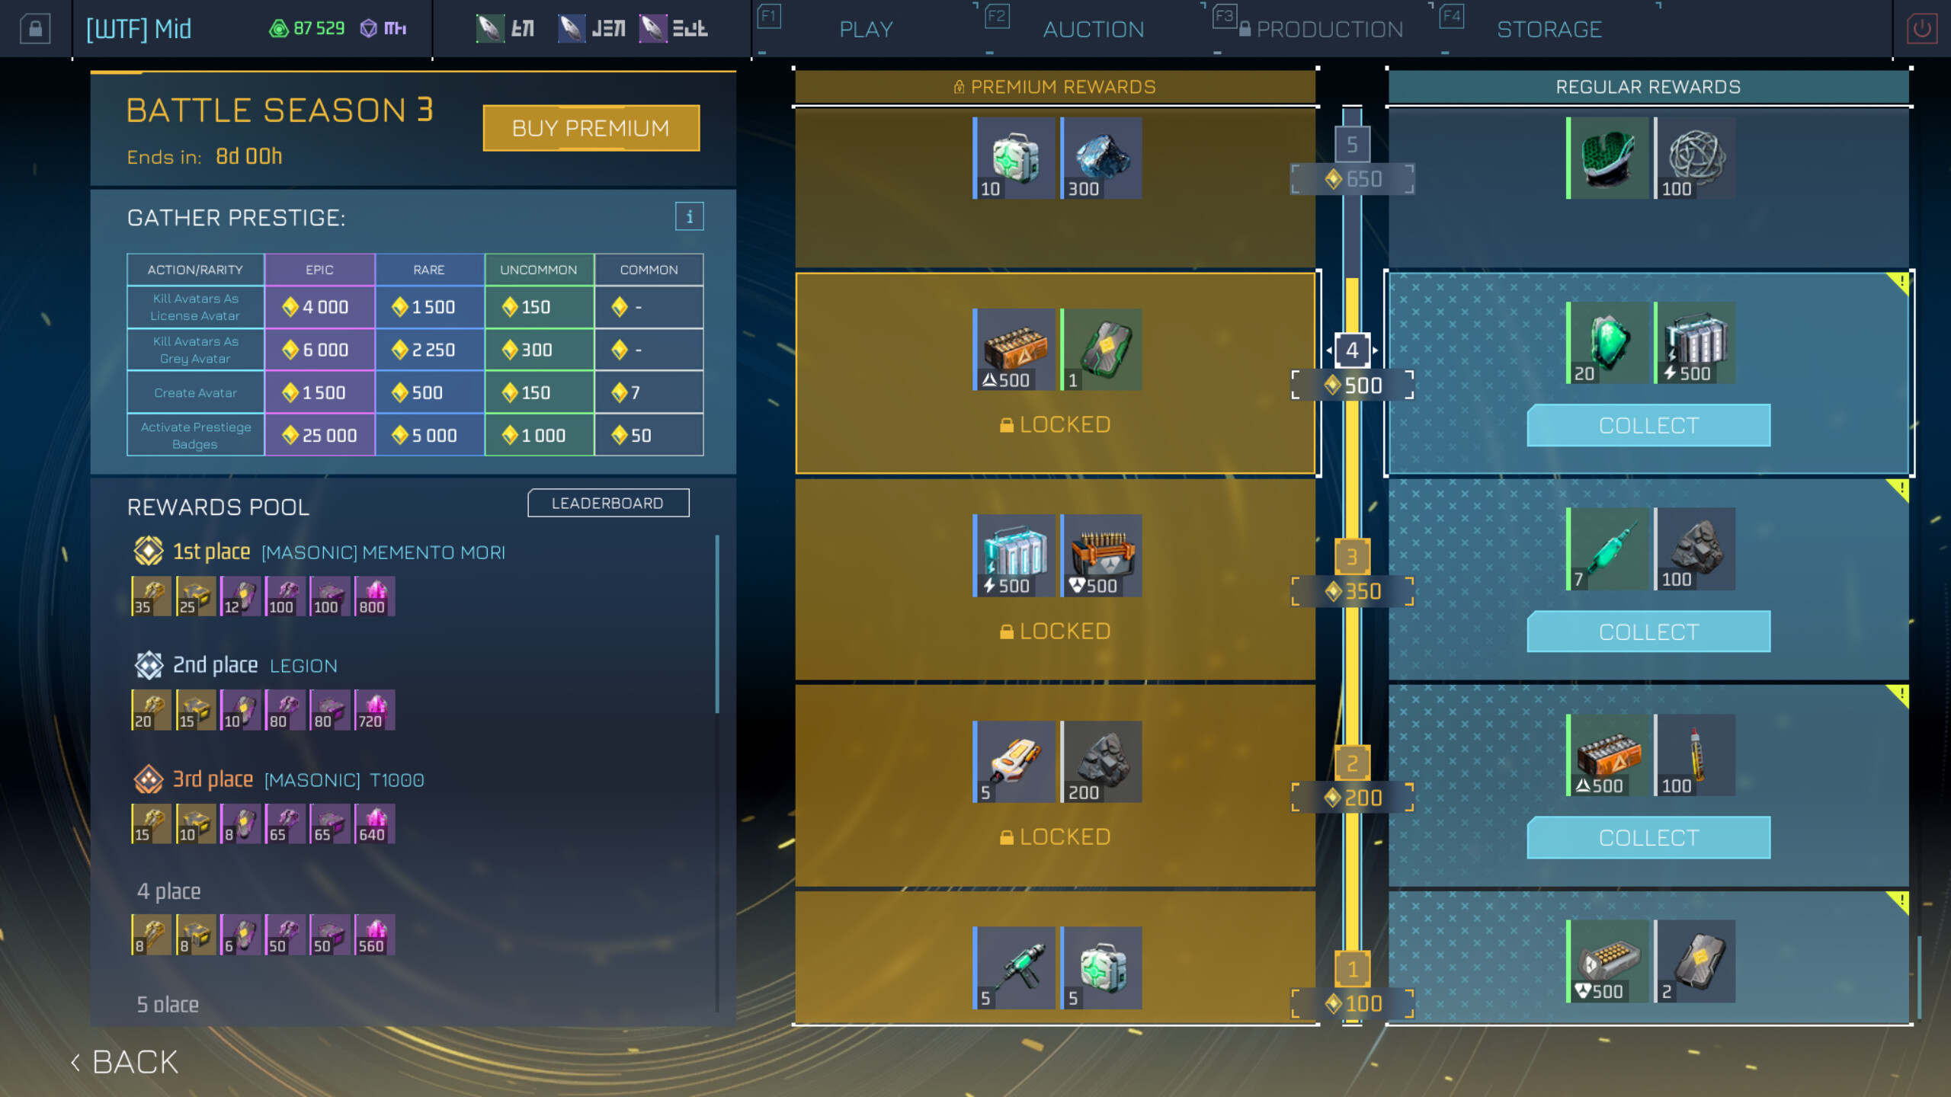Viewport: 1951px width, 1097px height.
Task: Open the Leaderboard
Action: (608, 503)
